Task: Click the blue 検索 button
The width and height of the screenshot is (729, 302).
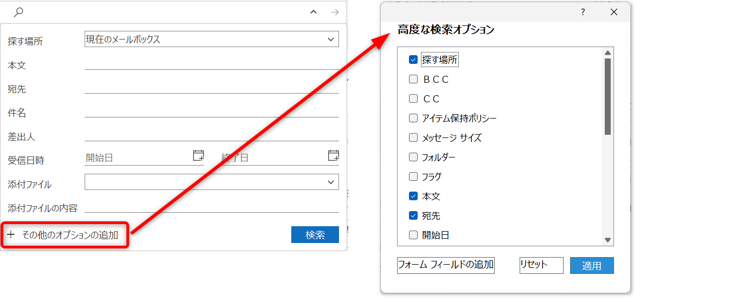Action: tap(315, 235)
